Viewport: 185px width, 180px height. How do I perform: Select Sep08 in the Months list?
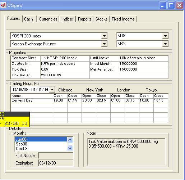(x=41, y=144)
